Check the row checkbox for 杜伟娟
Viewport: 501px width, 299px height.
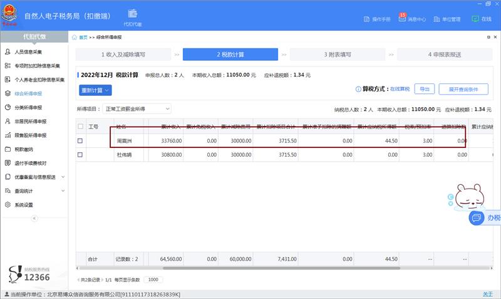pos(80,154)
